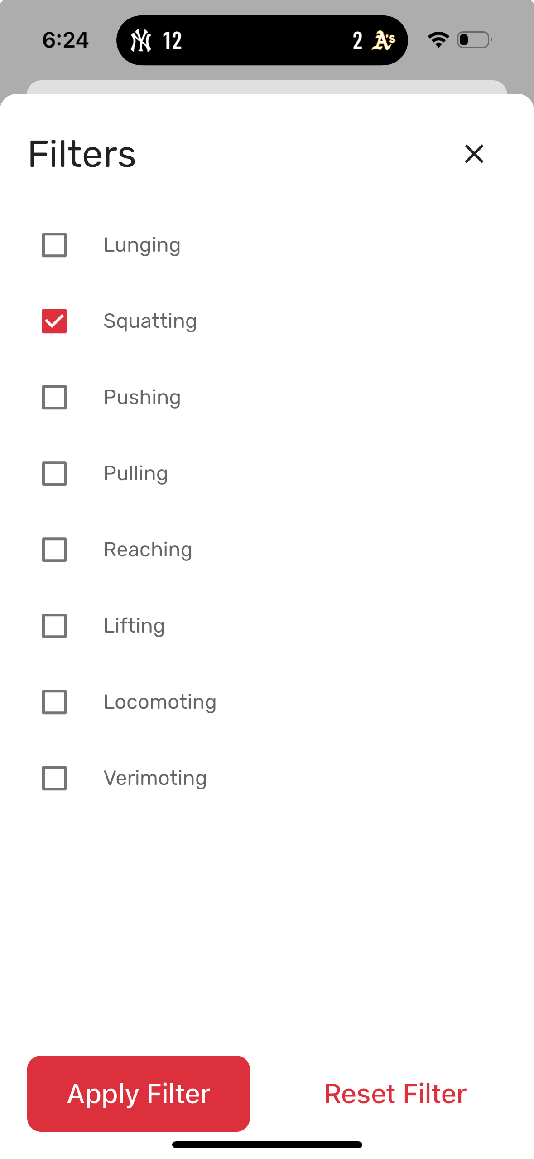Uncheck the Squatting checkbox

[x=54, y=321]
